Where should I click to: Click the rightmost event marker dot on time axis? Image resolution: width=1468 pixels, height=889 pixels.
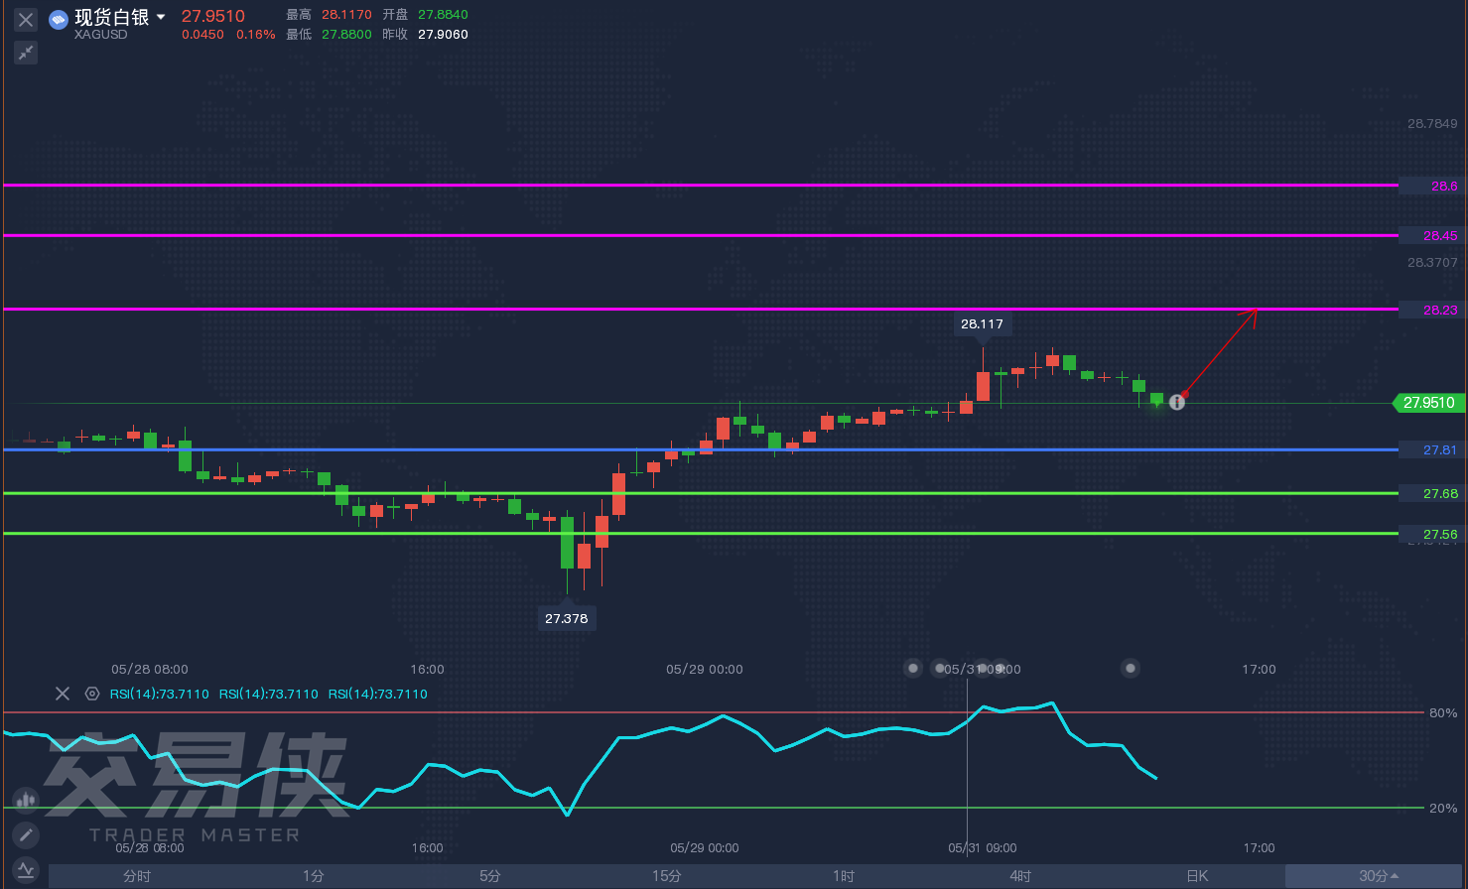1131,669
